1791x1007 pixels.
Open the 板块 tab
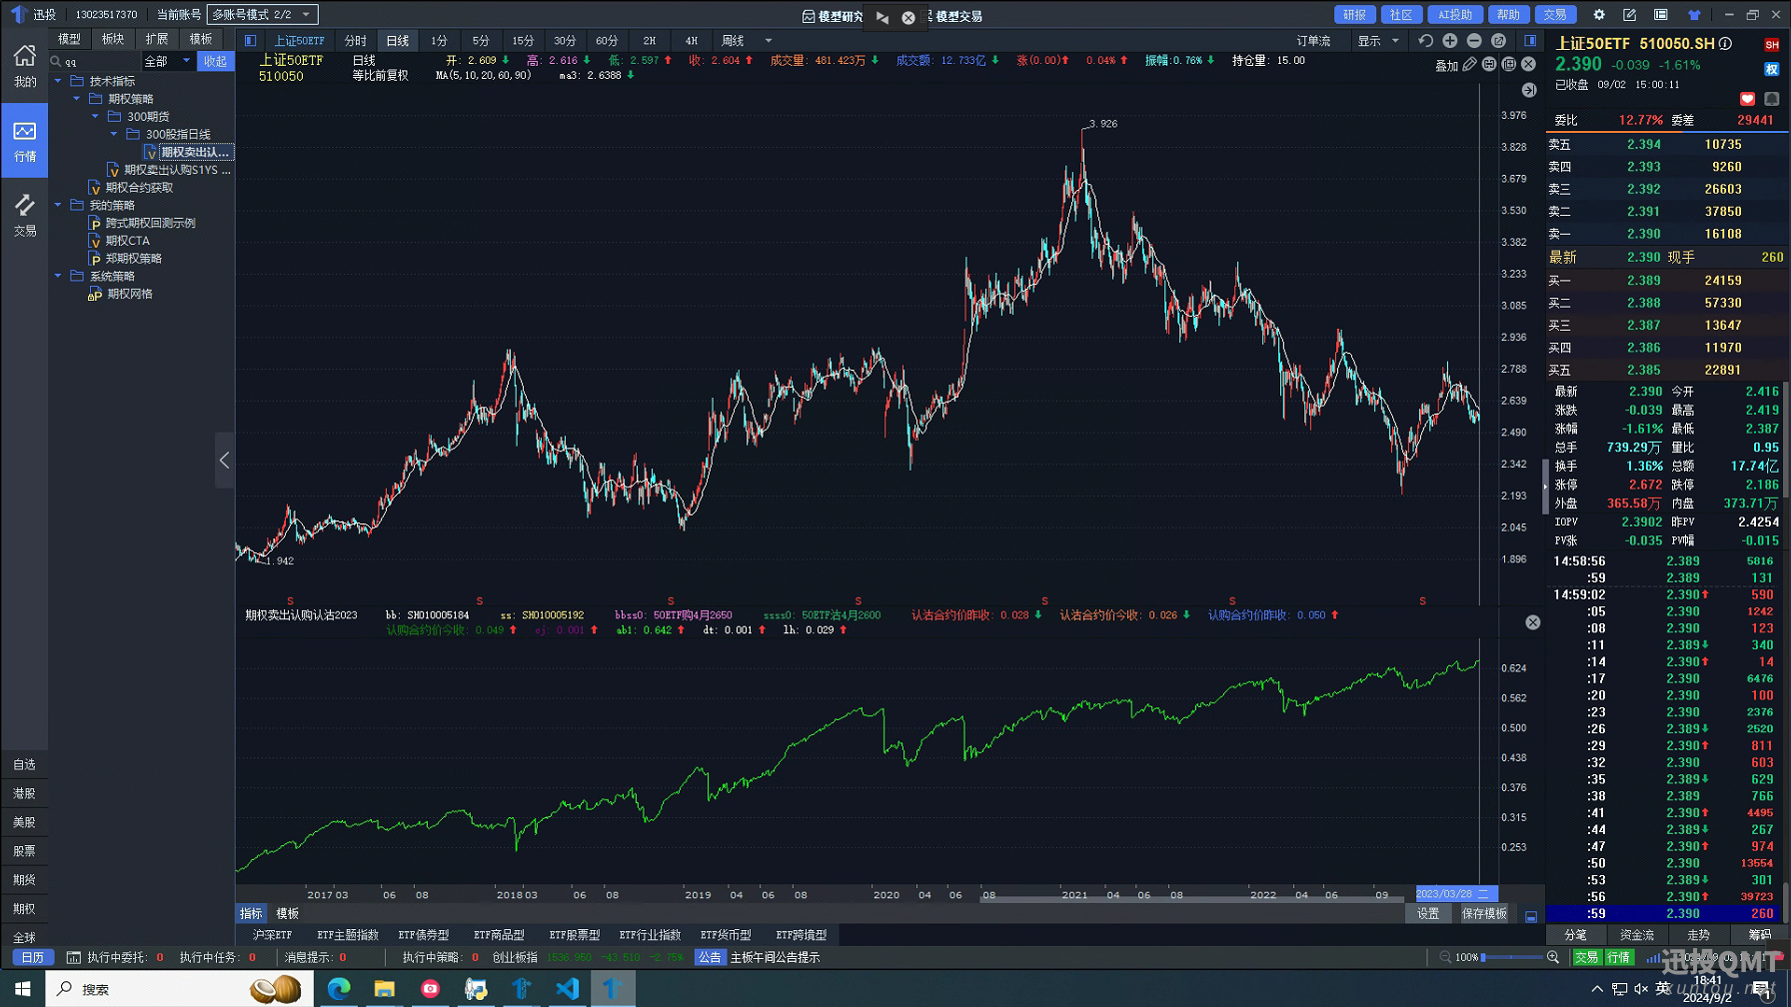(x=113, y=39)
